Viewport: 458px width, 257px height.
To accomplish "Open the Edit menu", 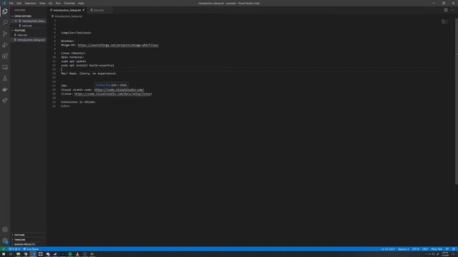I will point(19,3).
